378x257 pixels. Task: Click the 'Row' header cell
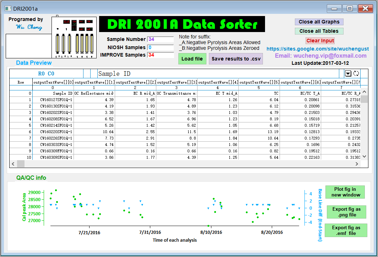point(21,82)
